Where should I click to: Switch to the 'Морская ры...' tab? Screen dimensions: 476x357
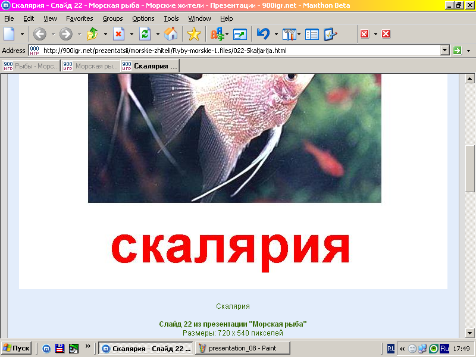click(90, 65)
